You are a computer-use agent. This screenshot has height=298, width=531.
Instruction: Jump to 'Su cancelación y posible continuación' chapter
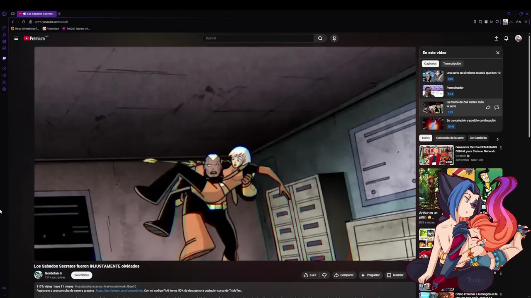coord(461,123)
